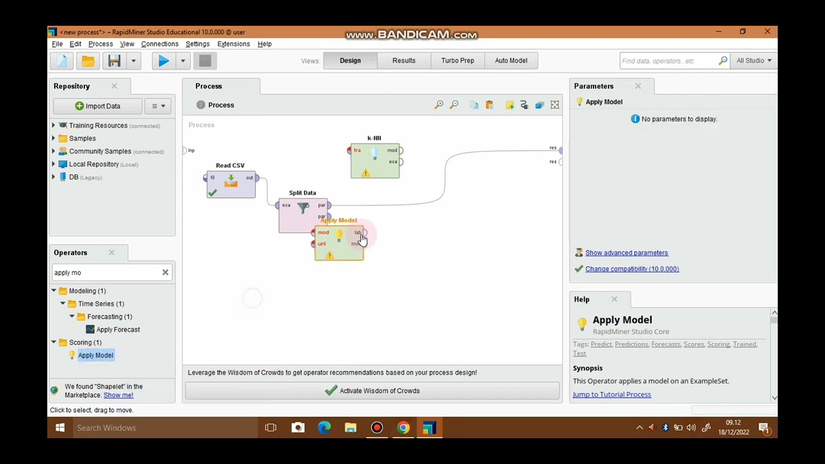Open the File menu
The height and width of the screenshot is (464, 825).
(x=57, y=44)
